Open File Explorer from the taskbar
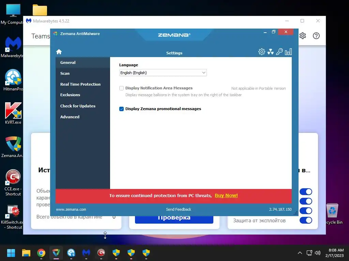Viewport: 349px width, 261px height. coord(26,253)
